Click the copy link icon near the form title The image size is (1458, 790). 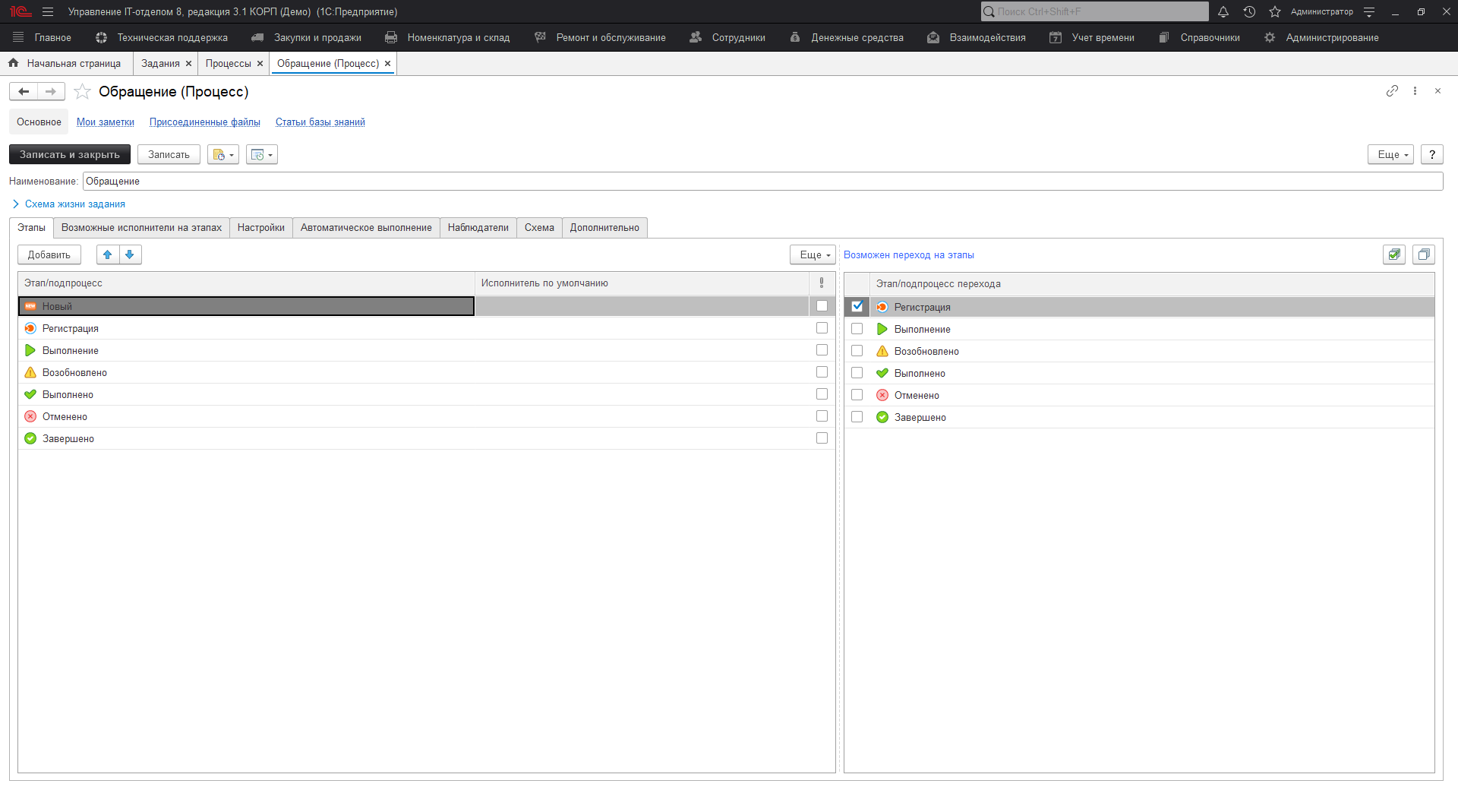[1392, 91]
